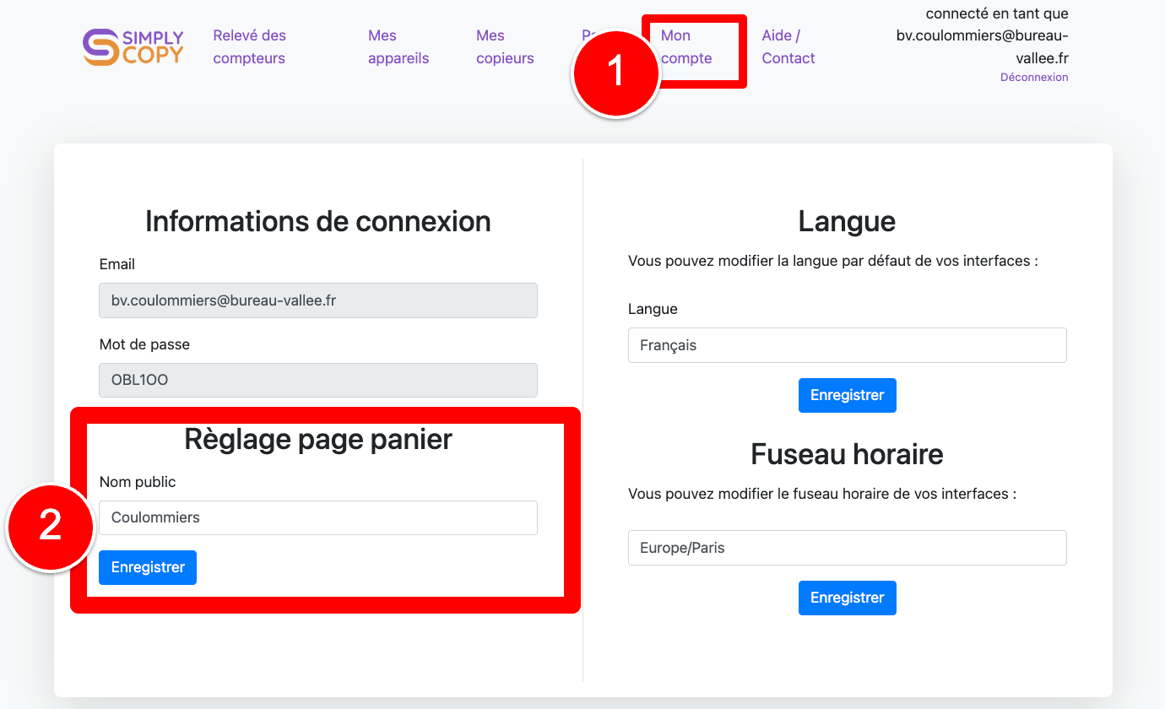Open the Aide / Contact page

coord(788,47)
